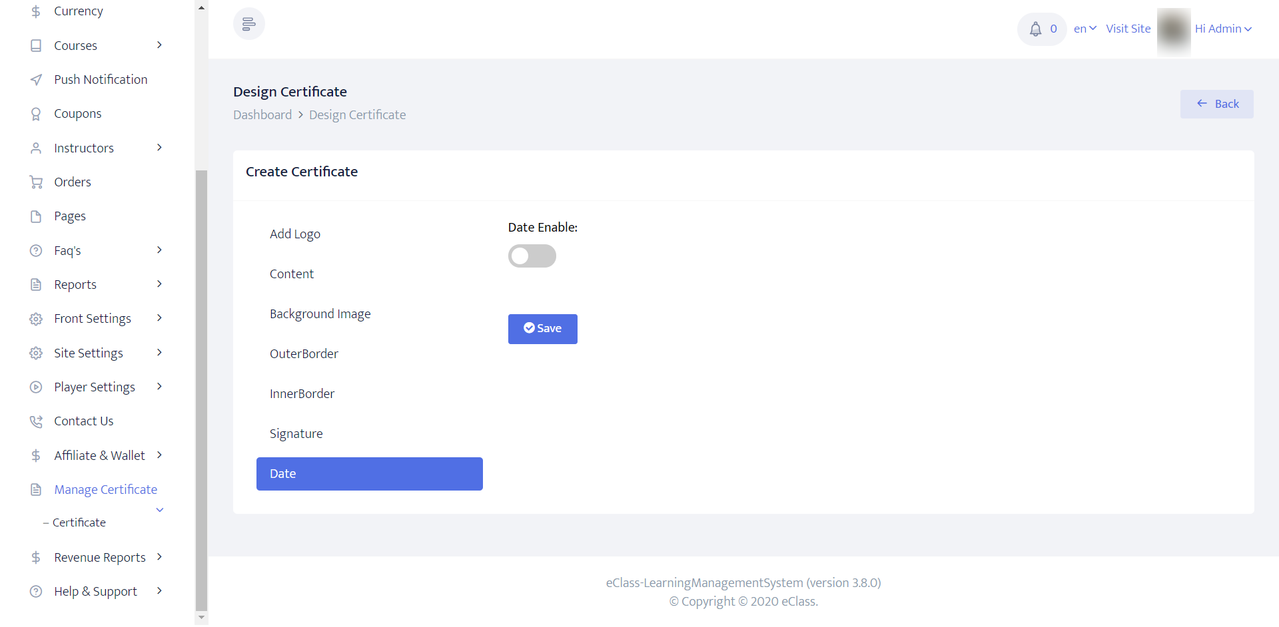Click the Contact Us phone icon

point(36,421)
